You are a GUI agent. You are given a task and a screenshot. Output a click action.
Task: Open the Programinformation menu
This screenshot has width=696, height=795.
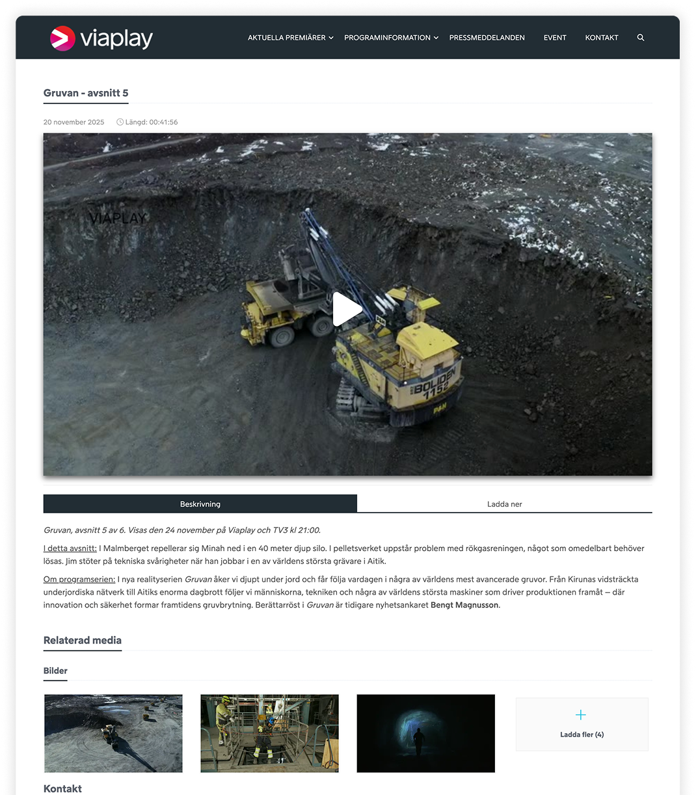[x=387, y=38]
